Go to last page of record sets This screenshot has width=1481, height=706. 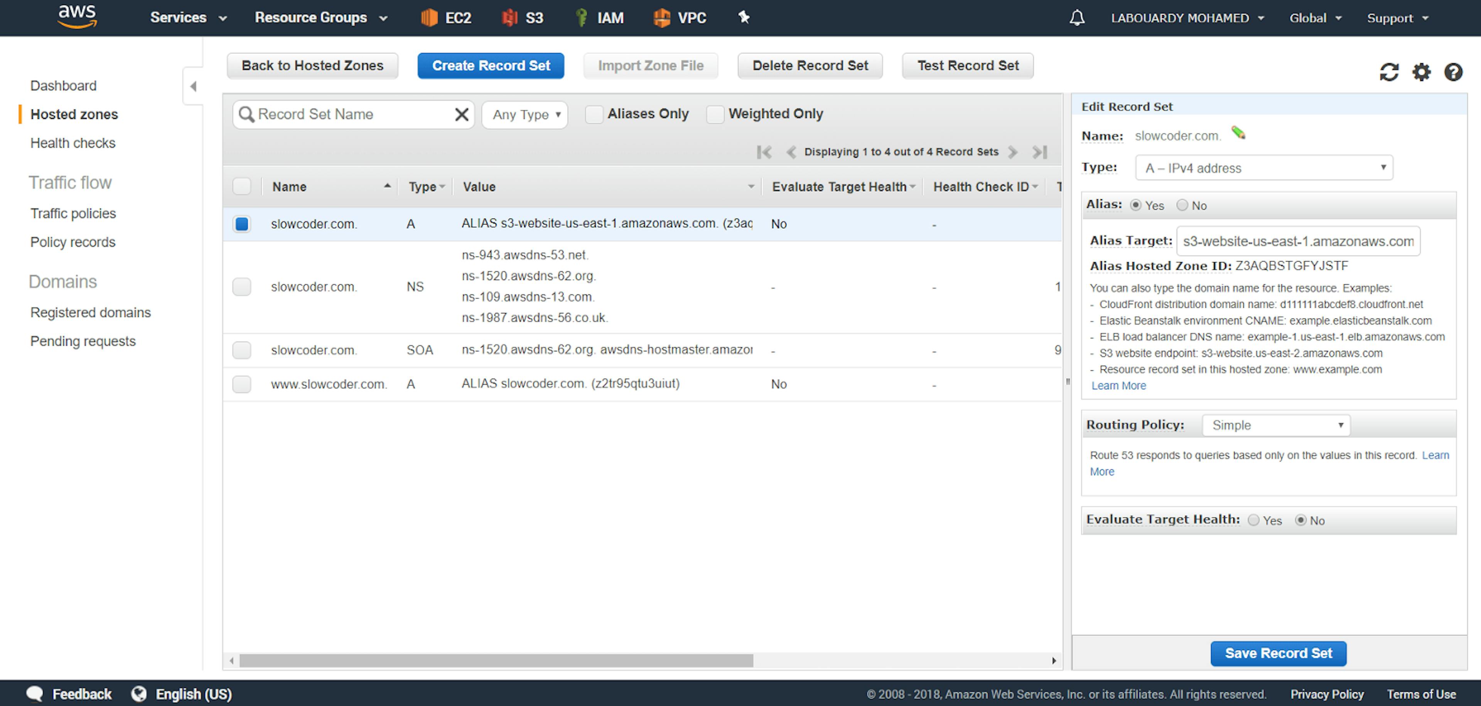1039,152
